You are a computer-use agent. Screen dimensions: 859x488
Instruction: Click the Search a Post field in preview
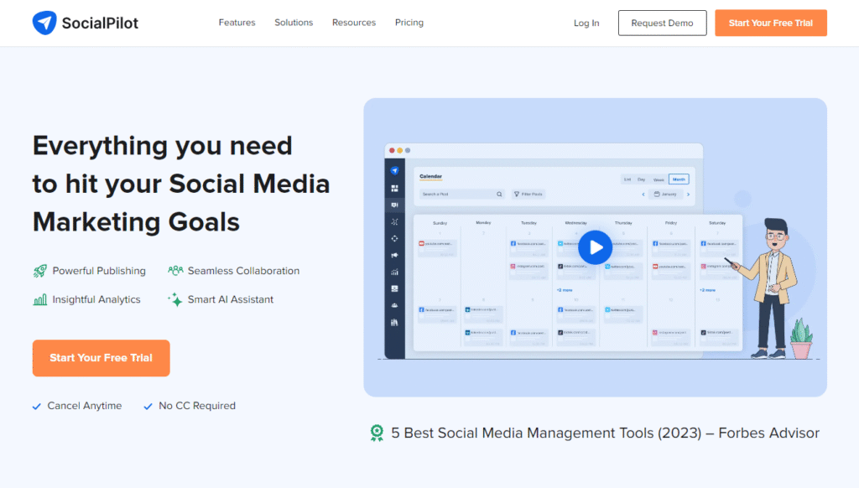click(x=461, y=194)
